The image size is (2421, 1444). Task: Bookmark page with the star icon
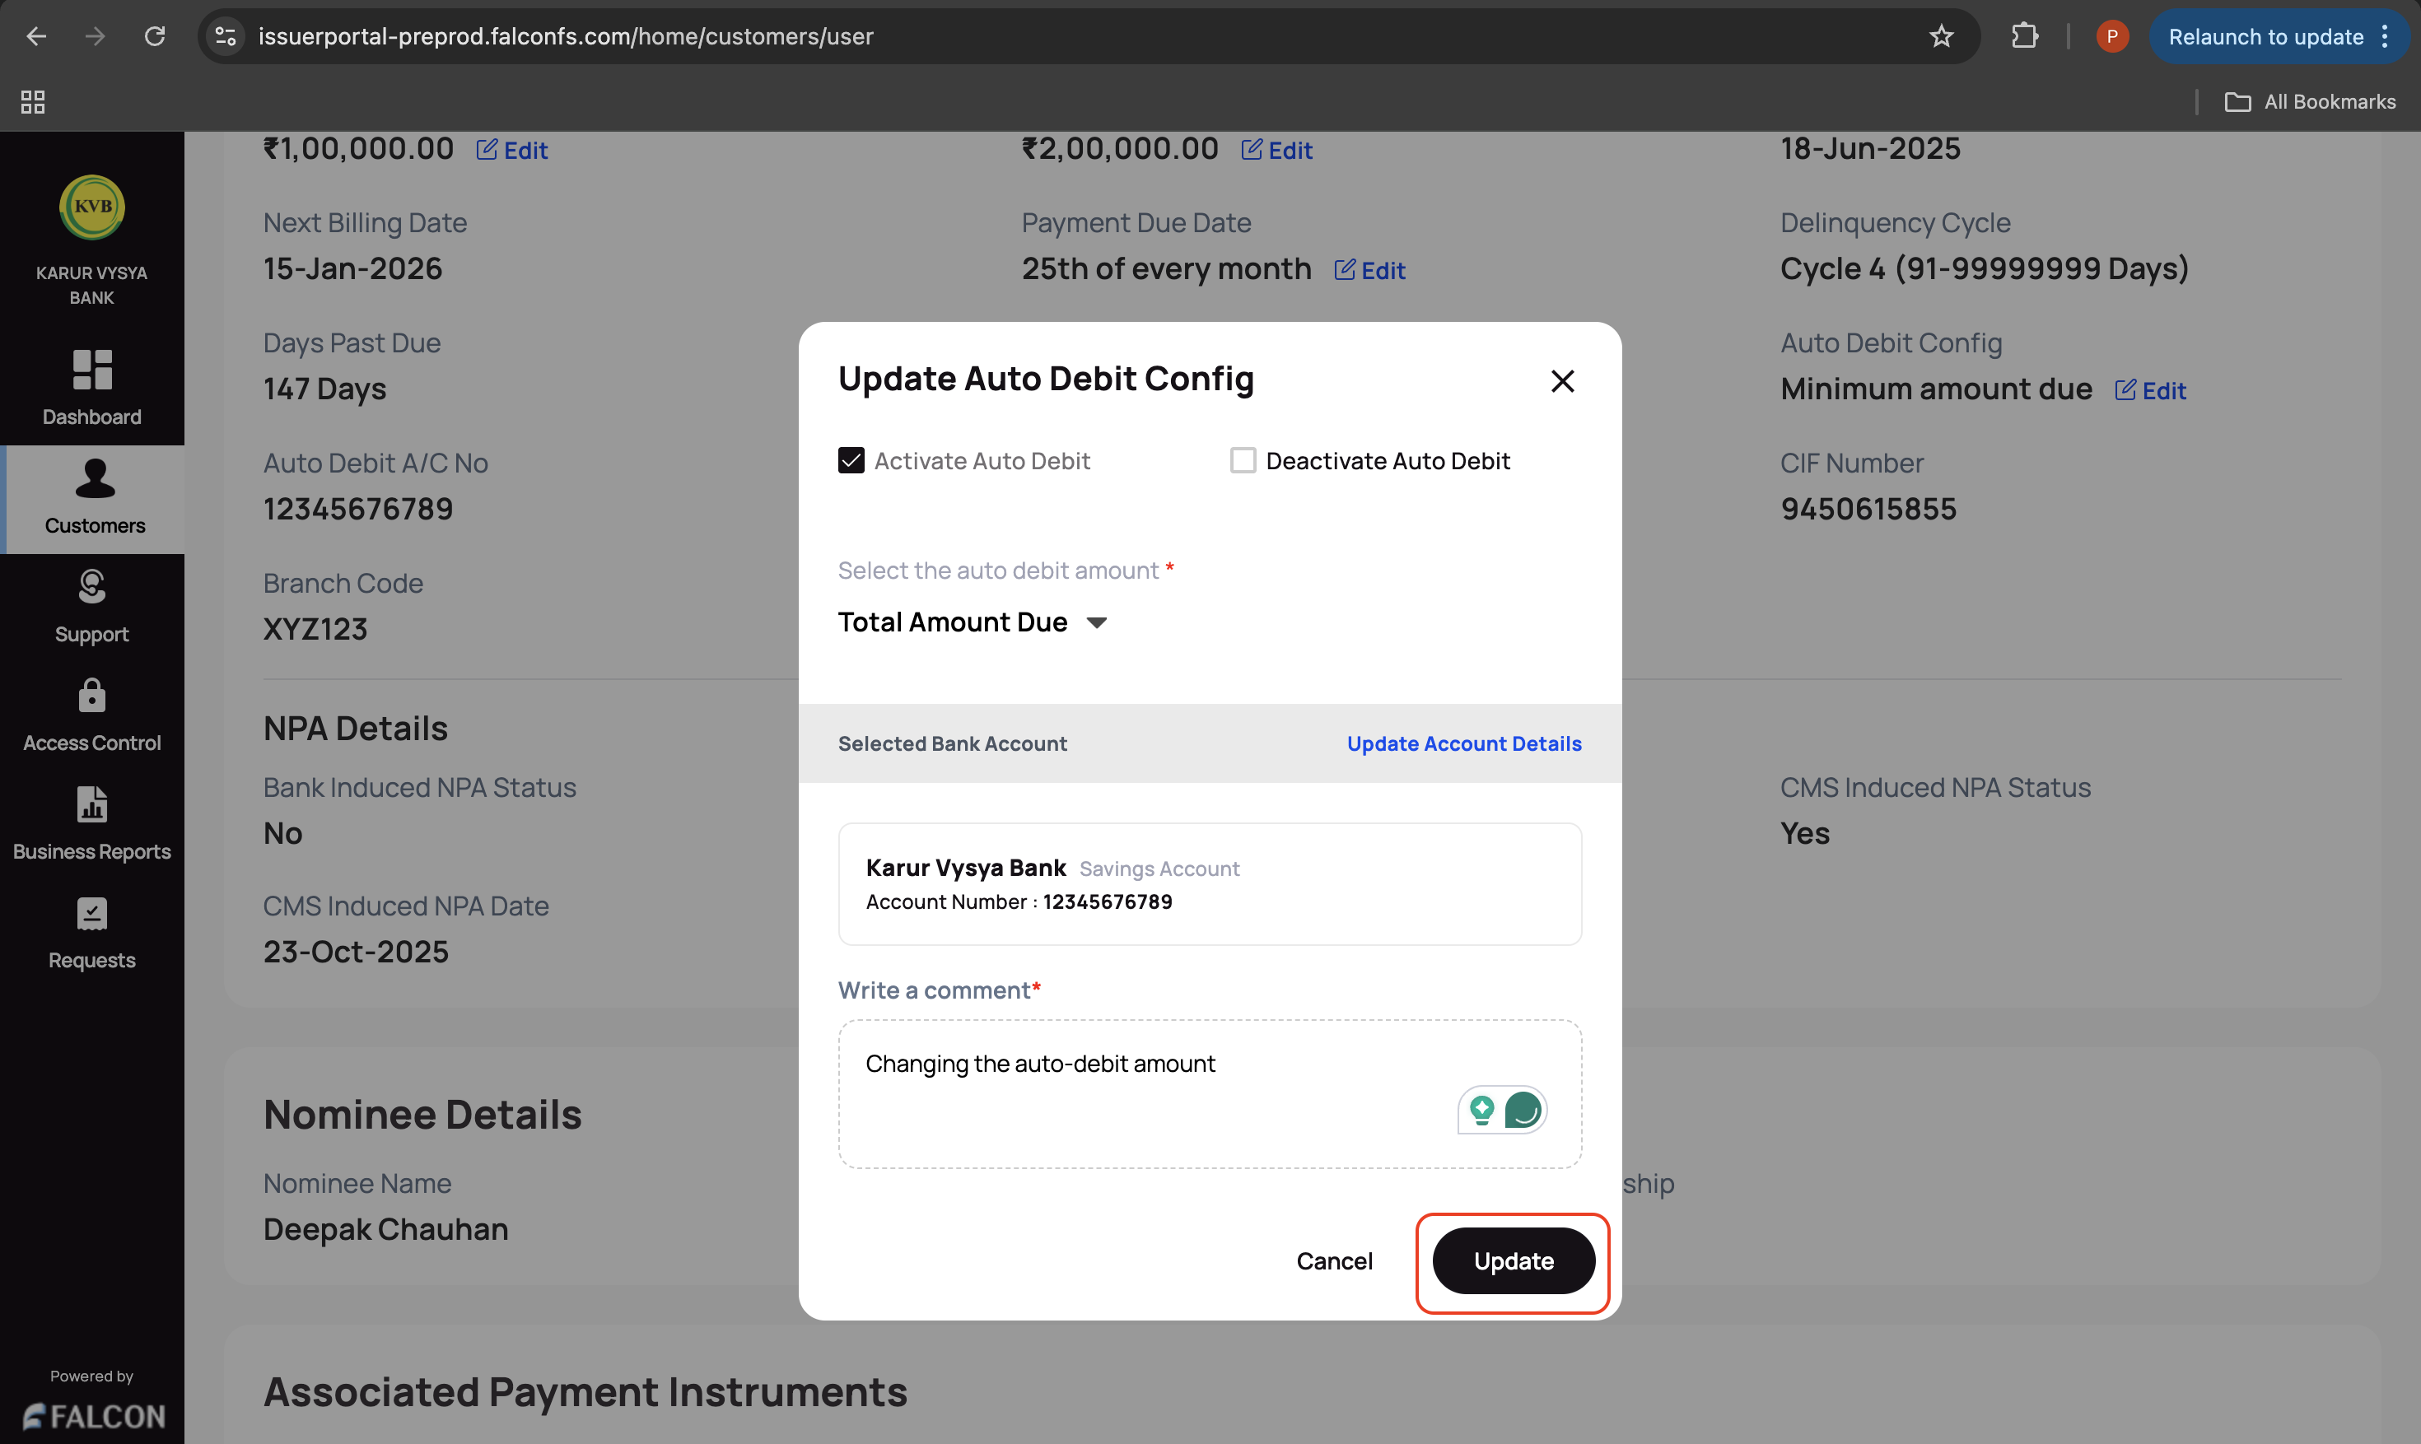pos(1940,37)
